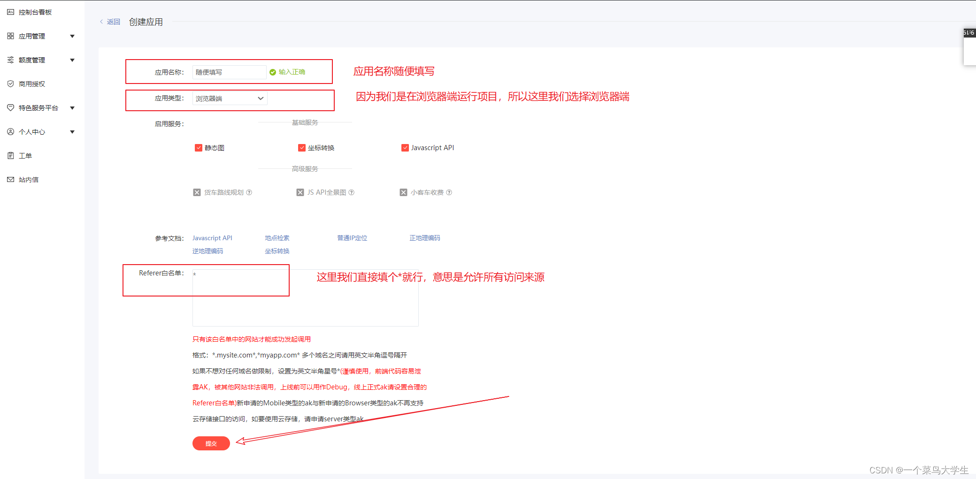This screenshot has height=479, width=976.
Task: Expand the 应用管理 submenu arrow
Action: [x=72, y=36]
